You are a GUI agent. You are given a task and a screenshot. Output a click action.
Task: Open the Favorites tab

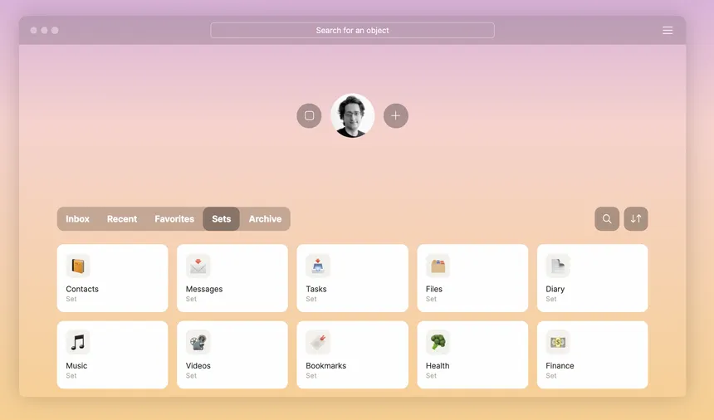(x=174, y=219)
